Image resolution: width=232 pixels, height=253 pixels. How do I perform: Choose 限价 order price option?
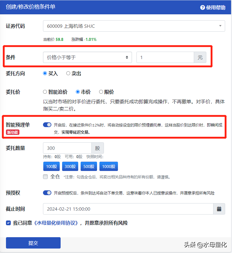click(101, 92)
